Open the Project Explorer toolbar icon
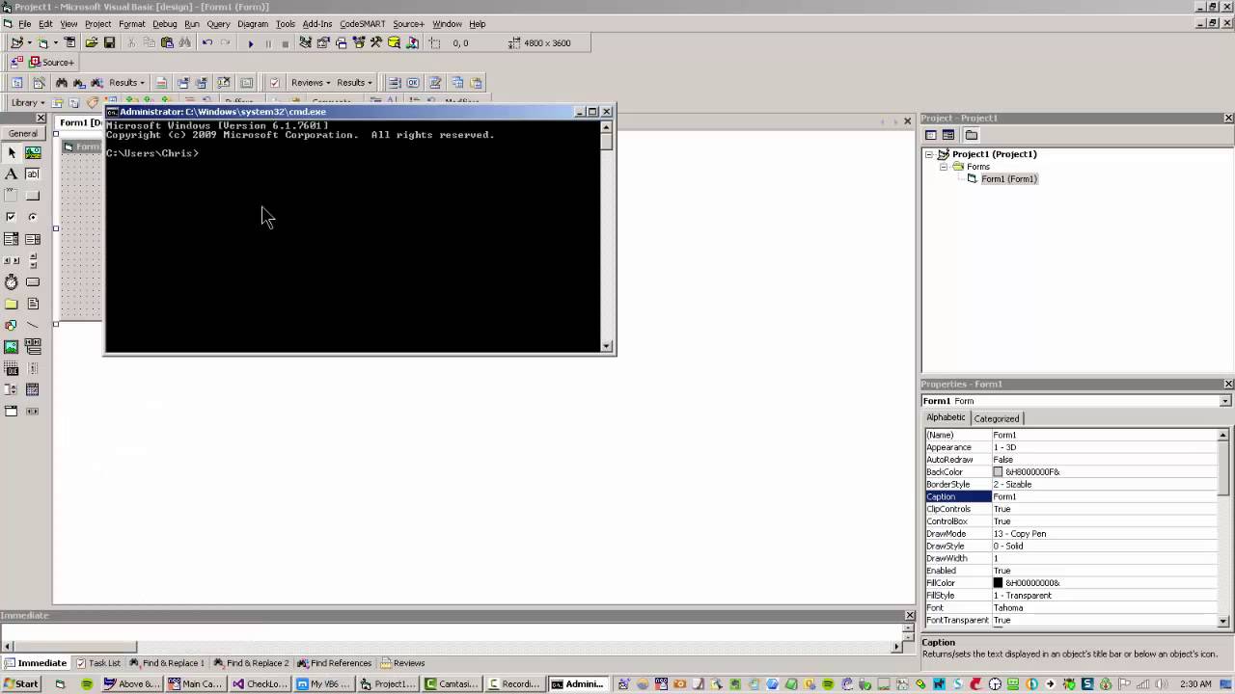Image resolution: width=1235 pixels, height=694 pixels. click(x=306, y=42)
